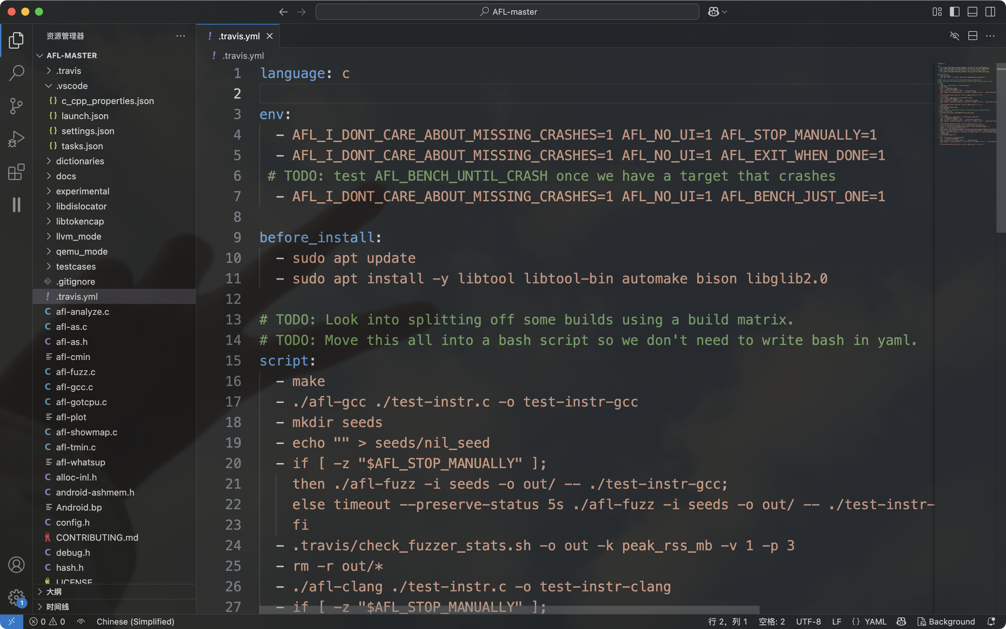Select the .travis.yml editor tab
1006x629 pixels.
pyautogui.click(x=239, y=36)
